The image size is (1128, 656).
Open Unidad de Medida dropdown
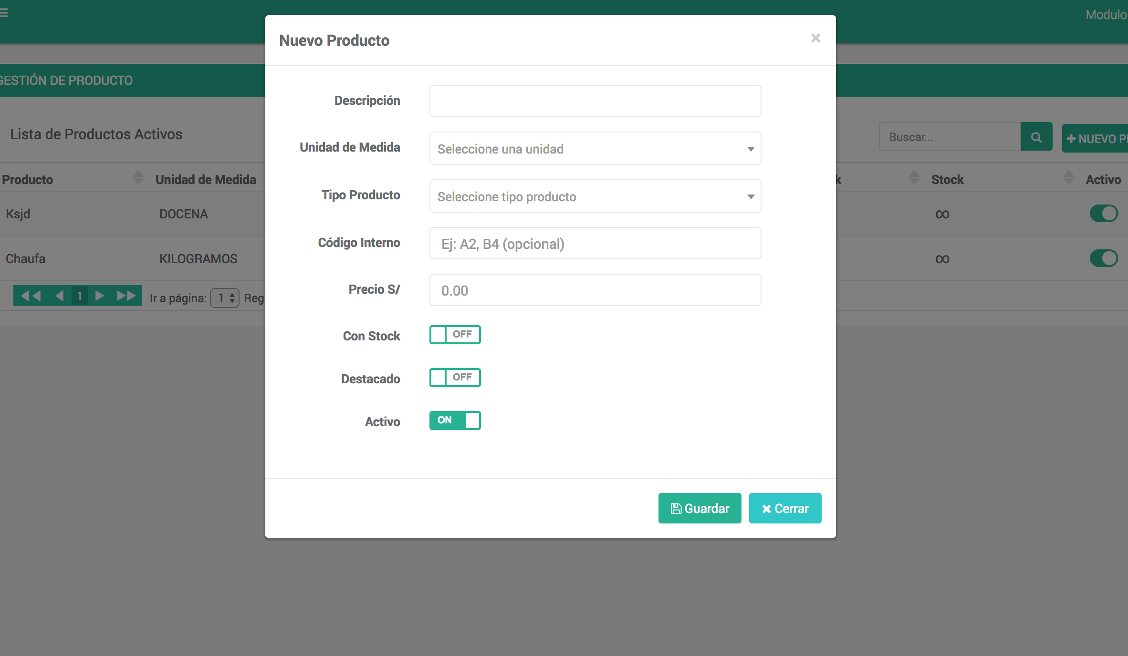595,149
